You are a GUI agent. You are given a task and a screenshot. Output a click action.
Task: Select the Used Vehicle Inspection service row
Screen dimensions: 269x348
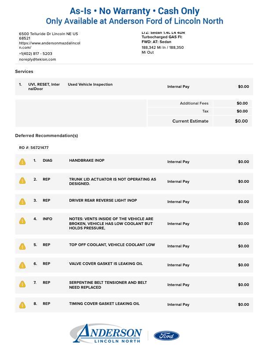click(x=90, y=84)
